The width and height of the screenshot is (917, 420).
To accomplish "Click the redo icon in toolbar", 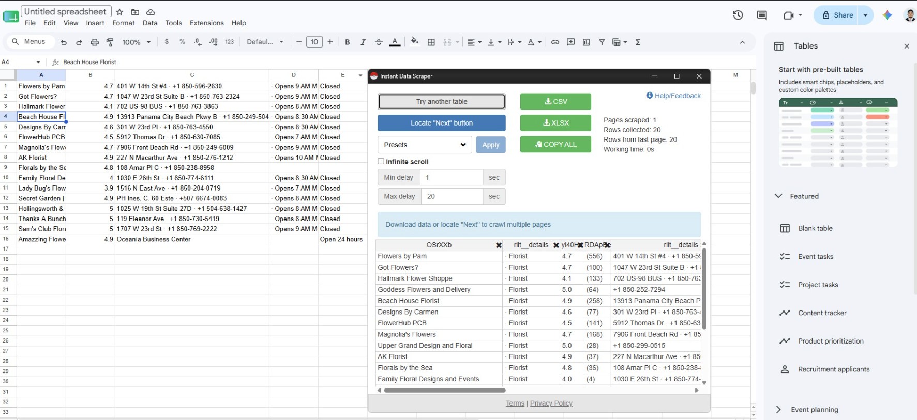I will click(79, 42).
